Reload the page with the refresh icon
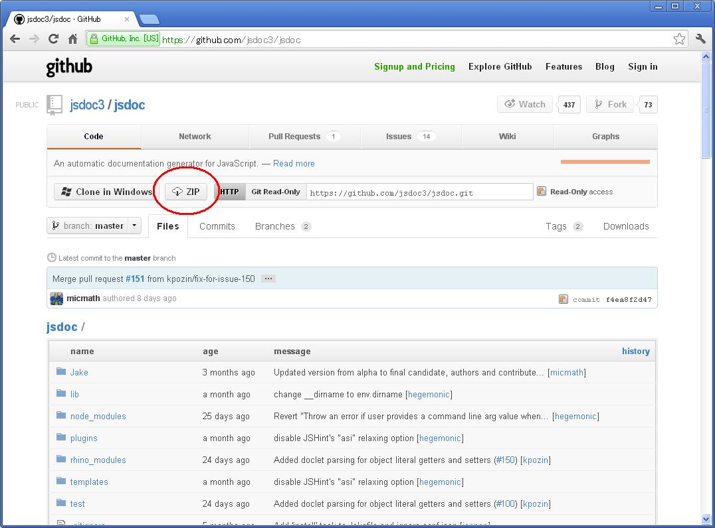The width and height of the screenshot is (715, 528). pos(53,39)
